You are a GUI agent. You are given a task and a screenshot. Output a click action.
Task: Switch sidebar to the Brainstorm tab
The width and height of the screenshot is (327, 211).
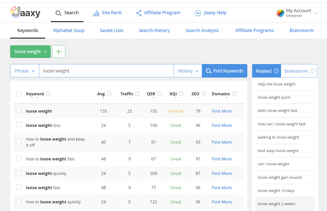(299, 71)
